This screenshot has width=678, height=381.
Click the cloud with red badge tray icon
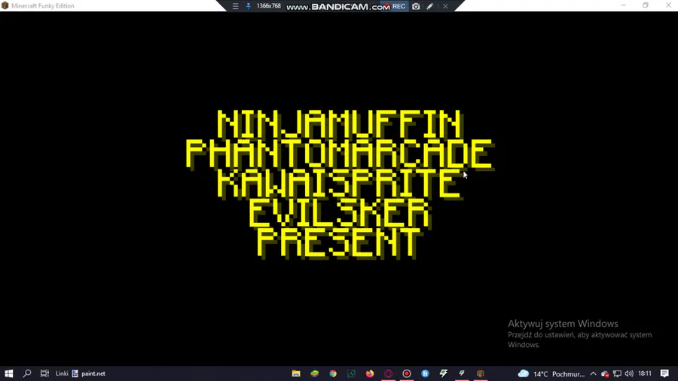(x=605, y=373)
